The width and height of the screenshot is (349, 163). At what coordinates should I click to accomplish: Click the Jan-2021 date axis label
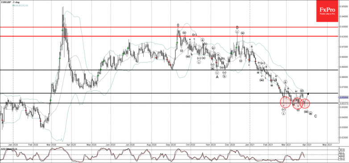coord(249,144)
